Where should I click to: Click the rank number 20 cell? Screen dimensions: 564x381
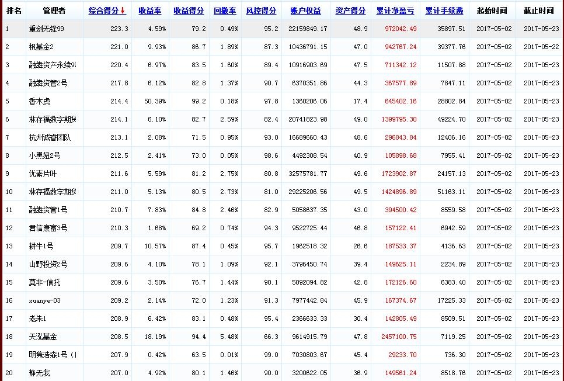[x=9, y=373]
